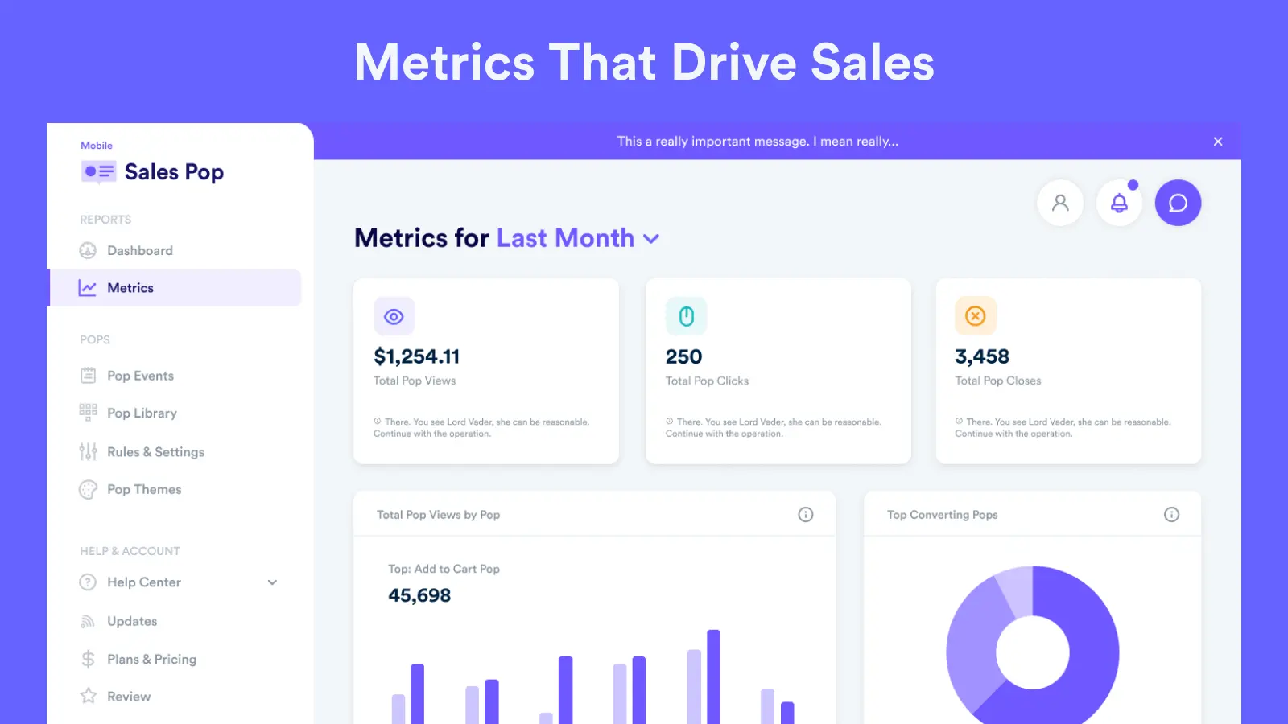Screen dimensions: 1288x724
Task: Open the user profile icon
Action: (1060, 203)
